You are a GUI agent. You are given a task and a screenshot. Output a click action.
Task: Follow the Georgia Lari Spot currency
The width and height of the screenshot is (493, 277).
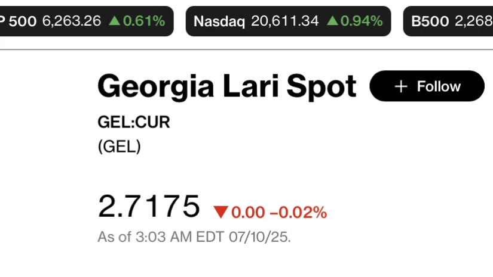pos(427,86)
